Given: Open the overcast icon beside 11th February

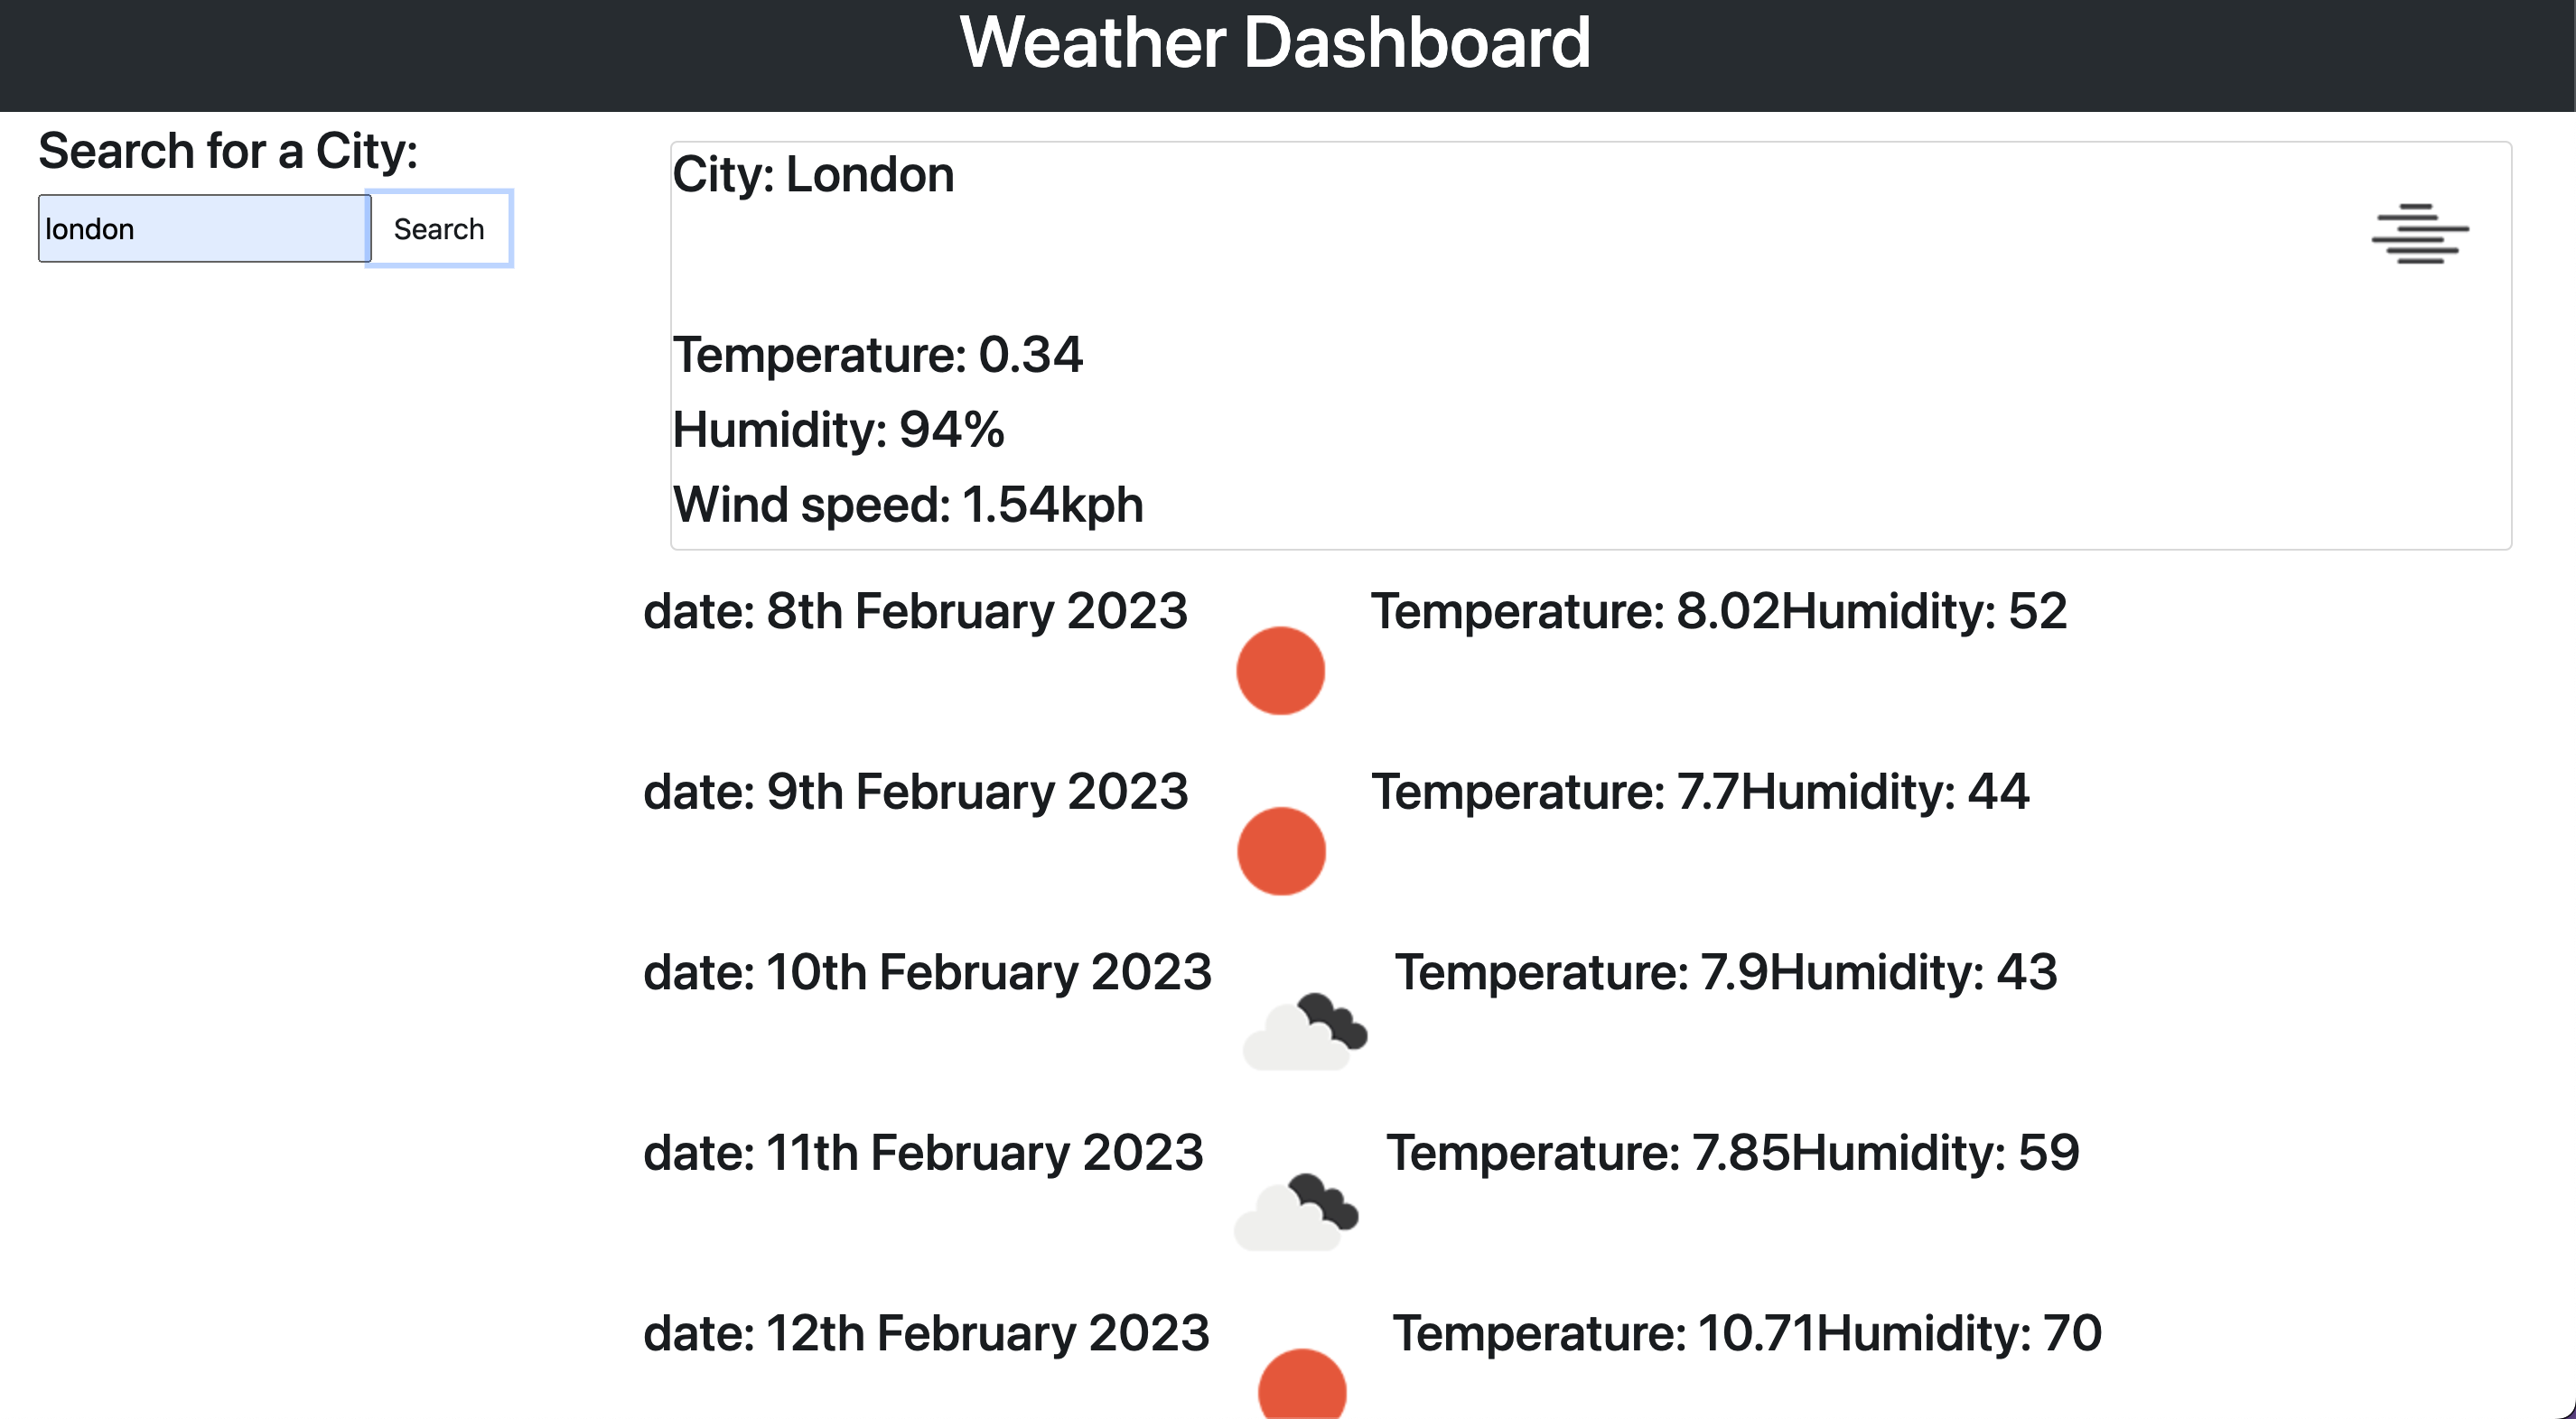Looking at the screenshot, I should pos(1295,1211).
